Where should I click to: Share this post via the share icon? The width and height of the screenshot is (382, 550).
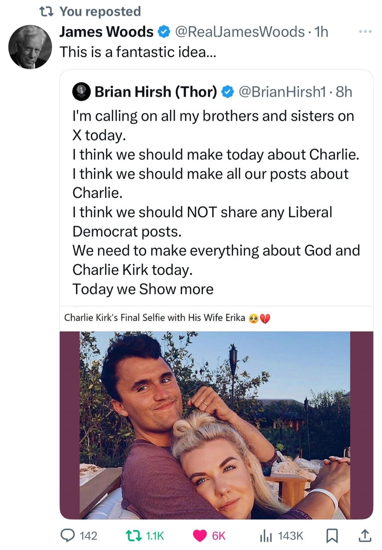pos(364,535)
